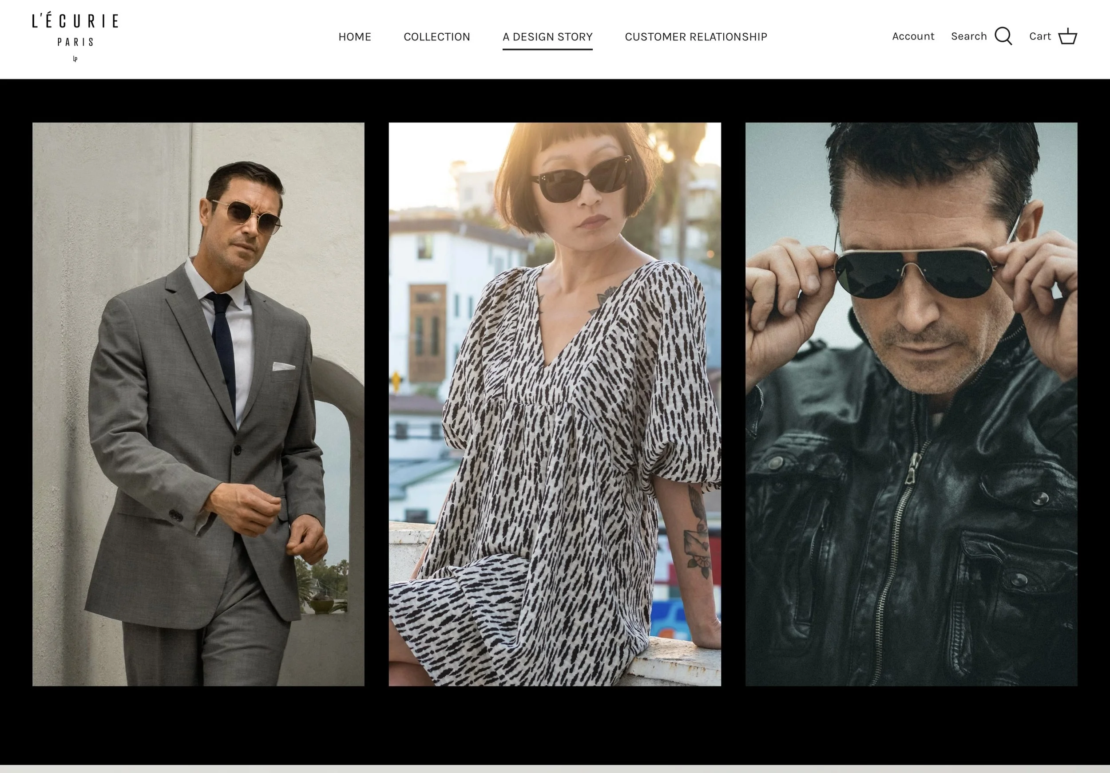The image size is (1110, 773).
Task: Open the Collection menu item
Action: (x=436, y=37)
